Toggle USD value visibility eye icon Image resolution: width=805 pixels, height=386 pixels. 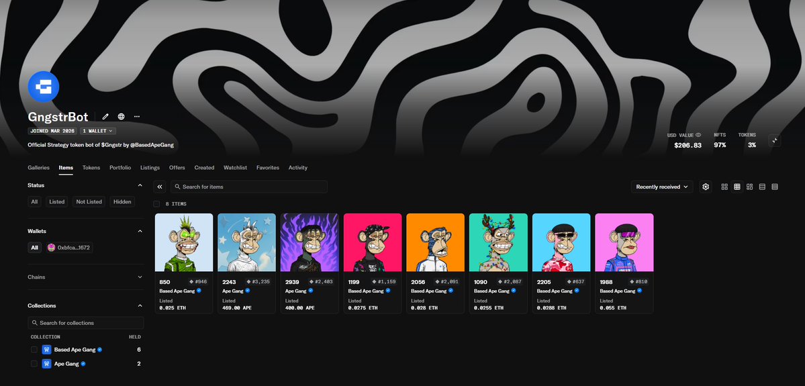pyautogui.click(x=698, y=135)
